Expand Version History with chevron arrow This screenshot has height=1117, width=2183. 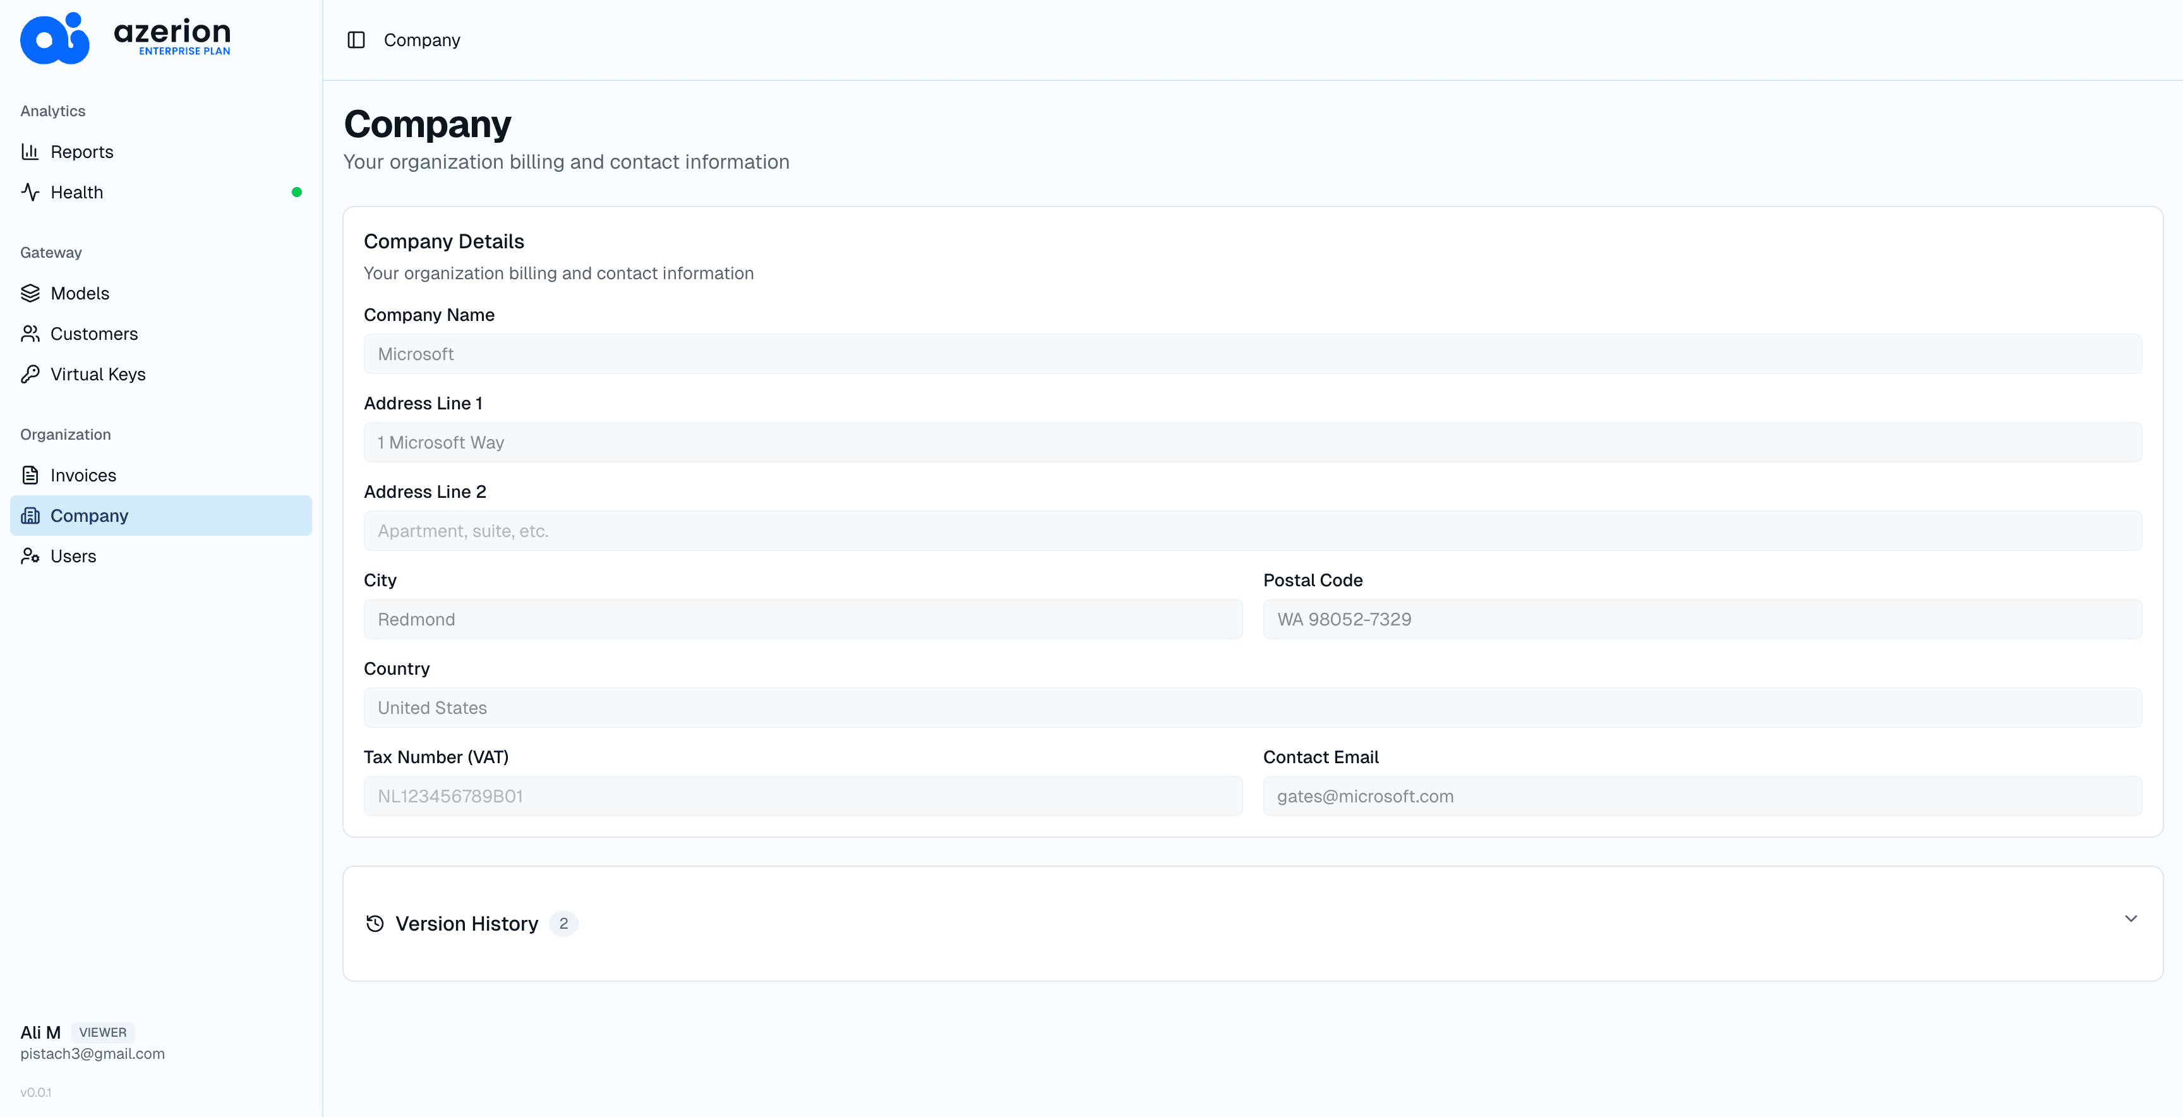2131,919
